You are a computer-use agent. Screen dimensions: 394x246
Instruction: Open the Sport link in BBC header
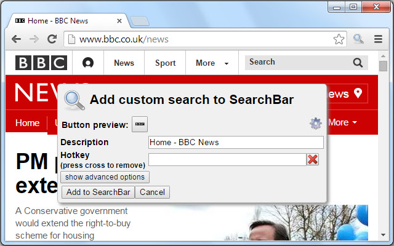[x=165, y=63]
